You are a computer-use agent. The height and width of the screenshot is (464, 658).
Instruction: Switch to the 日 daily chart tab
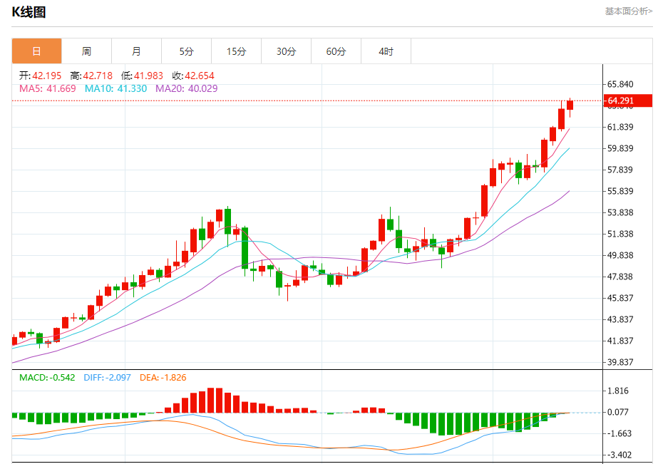[36, 51]
